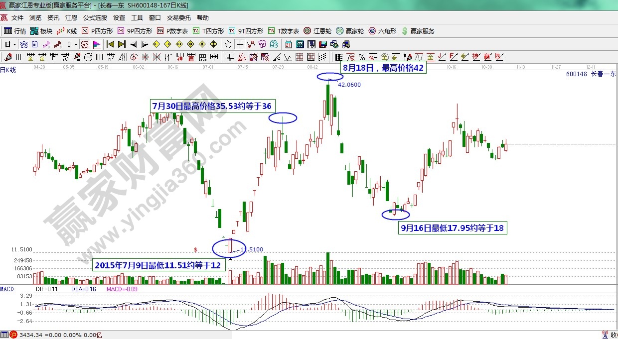Jump to the first bar arrow button

click(111, 44)
